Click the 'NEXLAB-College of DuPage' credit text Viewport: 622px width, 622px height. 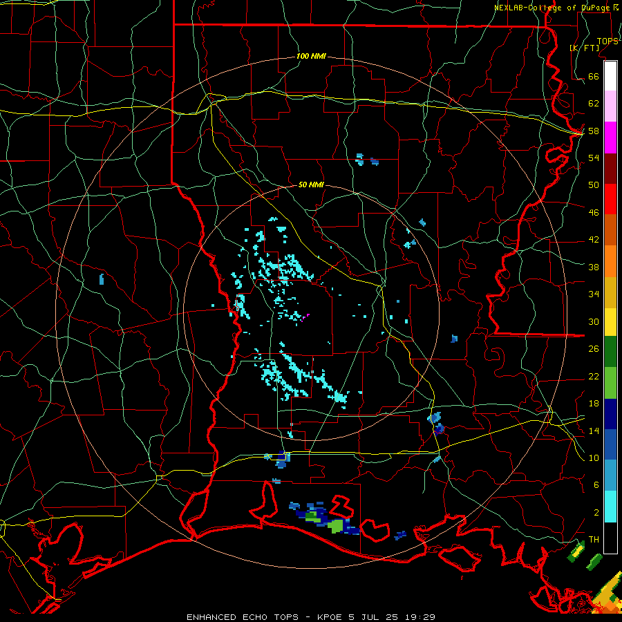(554, 8)
